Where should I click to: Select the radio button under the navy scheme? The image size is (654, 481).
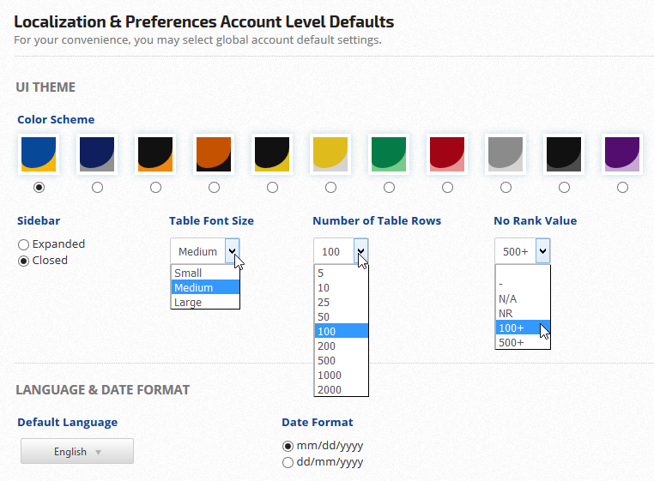[x=97, y=187]
